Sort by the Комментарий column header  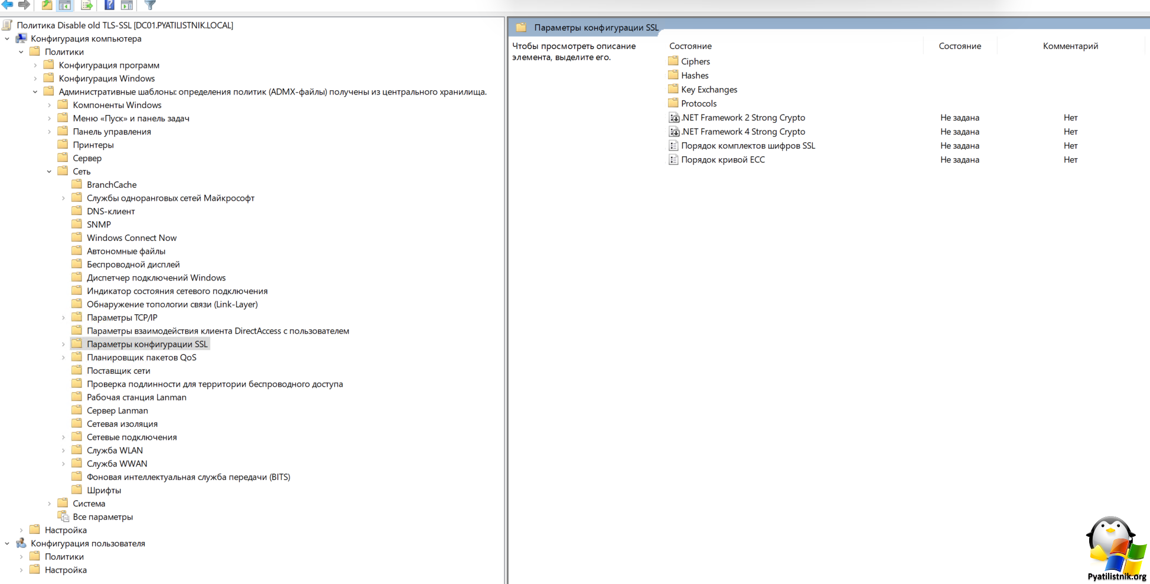tap(1070, 46)
